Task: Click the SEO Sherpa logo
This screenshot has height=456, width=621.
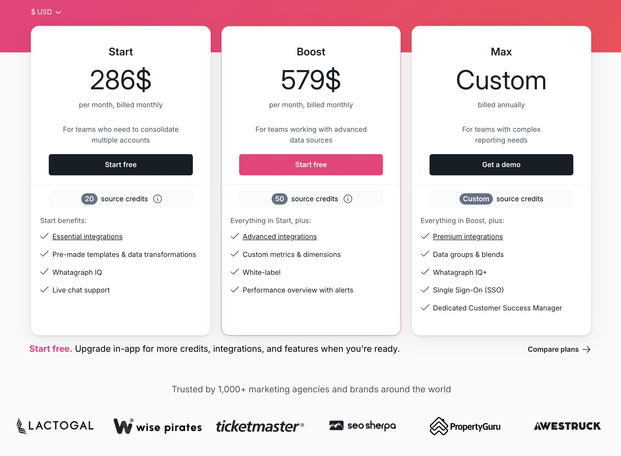Action: click(x=362, y=426)
